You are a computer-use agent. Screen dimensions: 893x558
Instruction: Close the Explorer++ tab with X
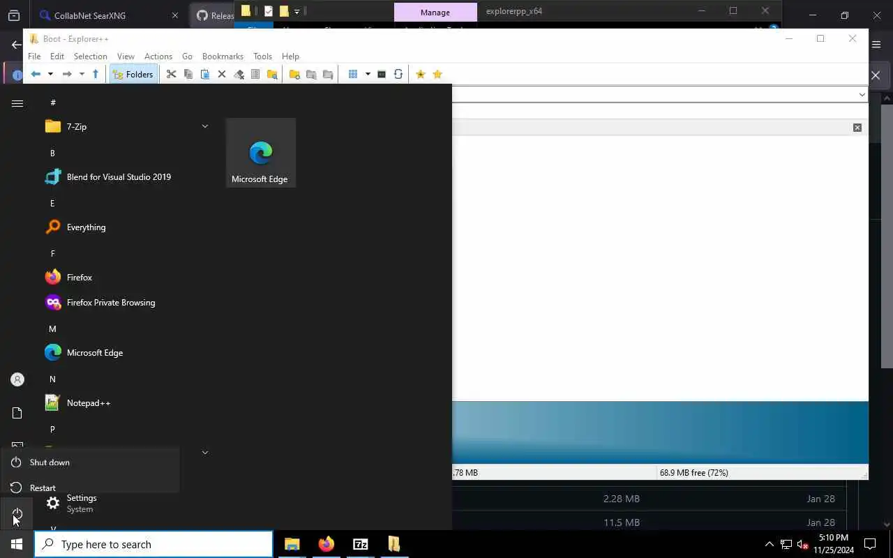pos(857,128)
